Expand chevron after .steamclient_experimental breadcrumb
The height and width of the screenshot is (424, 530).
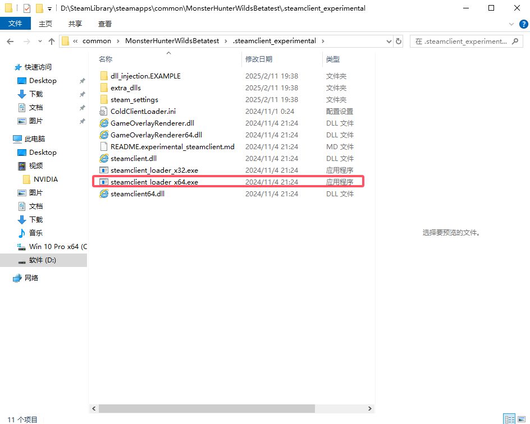[x=323, y=41]
